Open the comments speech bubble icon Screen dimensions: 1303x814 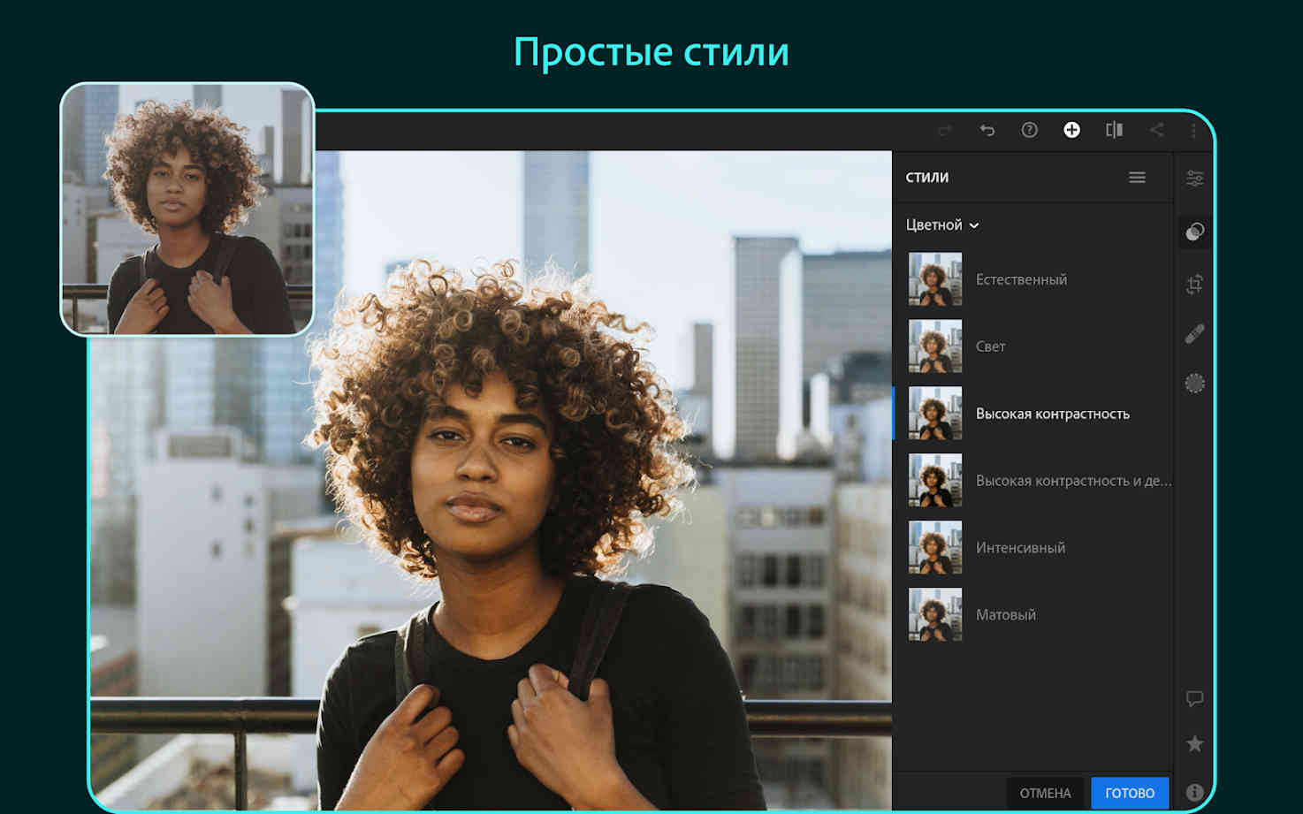click(1194, 699)
